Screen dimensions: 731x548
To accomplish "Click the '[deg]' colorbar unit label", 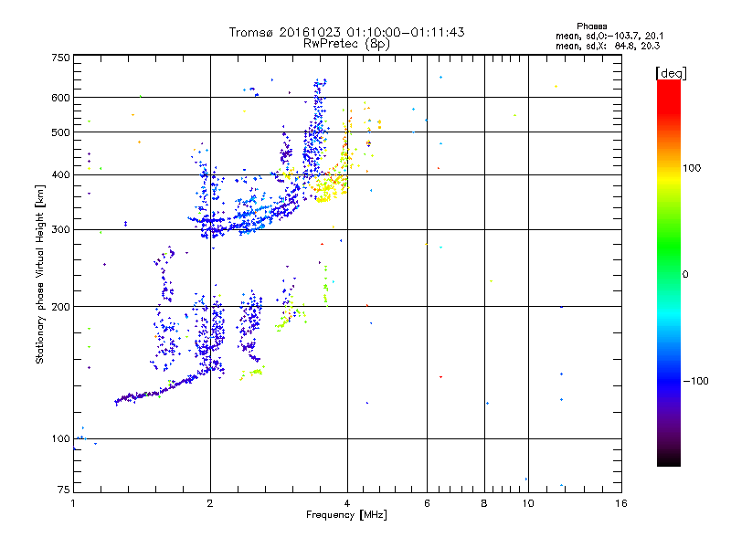I will (671, 73).
